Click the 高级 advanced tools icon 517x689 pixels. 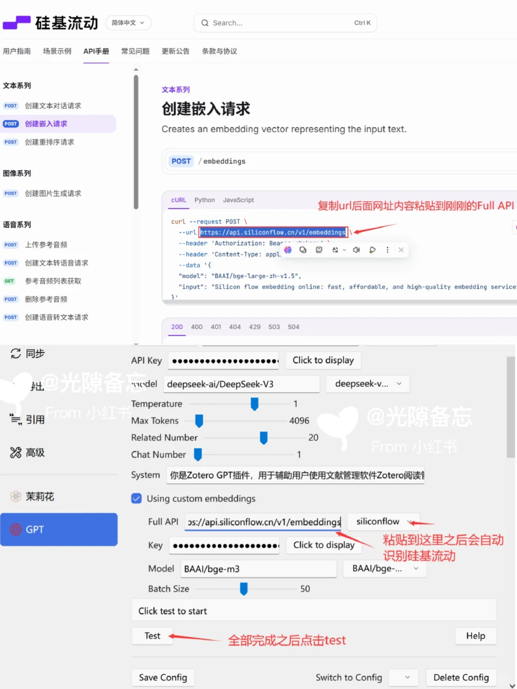15,453
